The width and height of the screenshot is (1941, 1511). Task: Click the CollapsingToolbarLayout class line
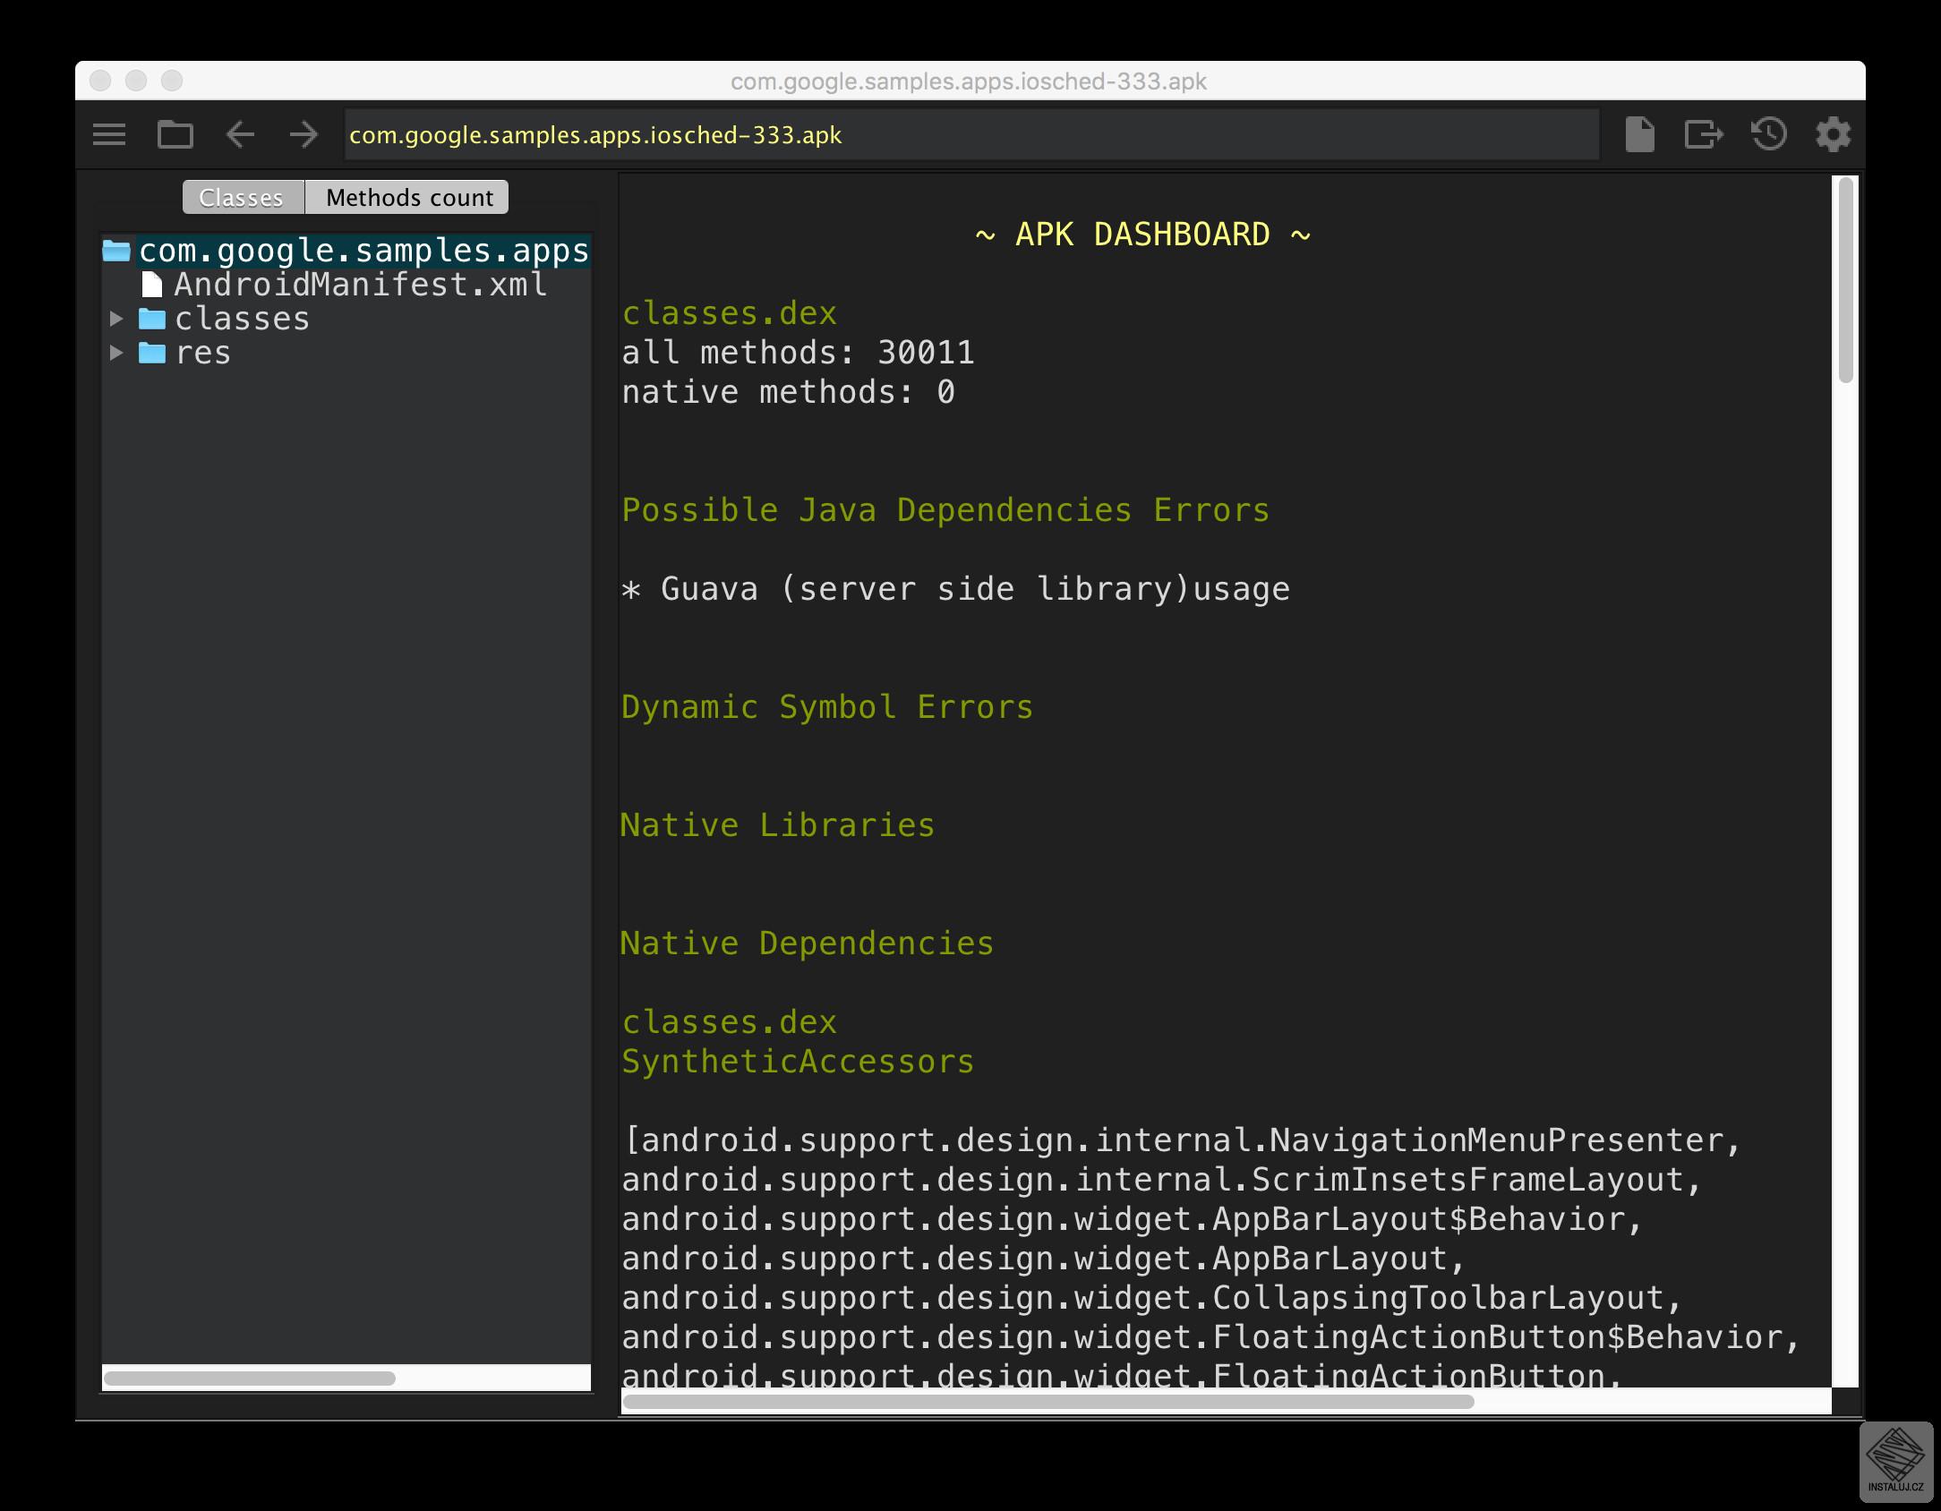(1152, 1298)
